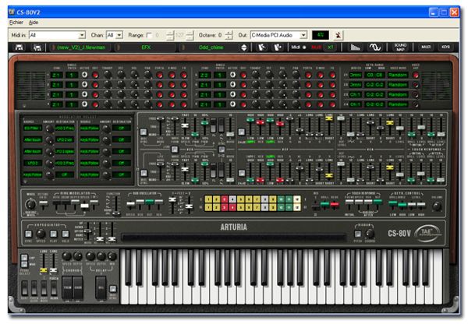Toggle the Active button on voice row 5

pyautogui.click(x=232, y=75)
